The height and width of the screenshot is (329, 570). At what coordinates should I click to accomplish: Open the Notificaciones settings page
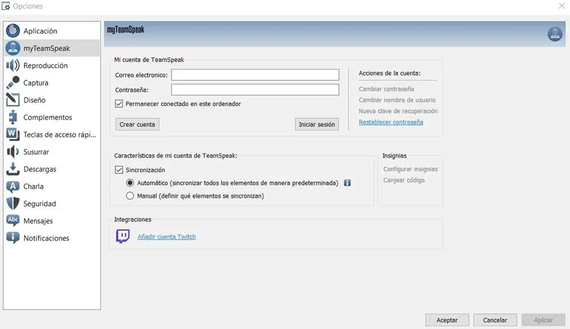[x=52, y=238]
